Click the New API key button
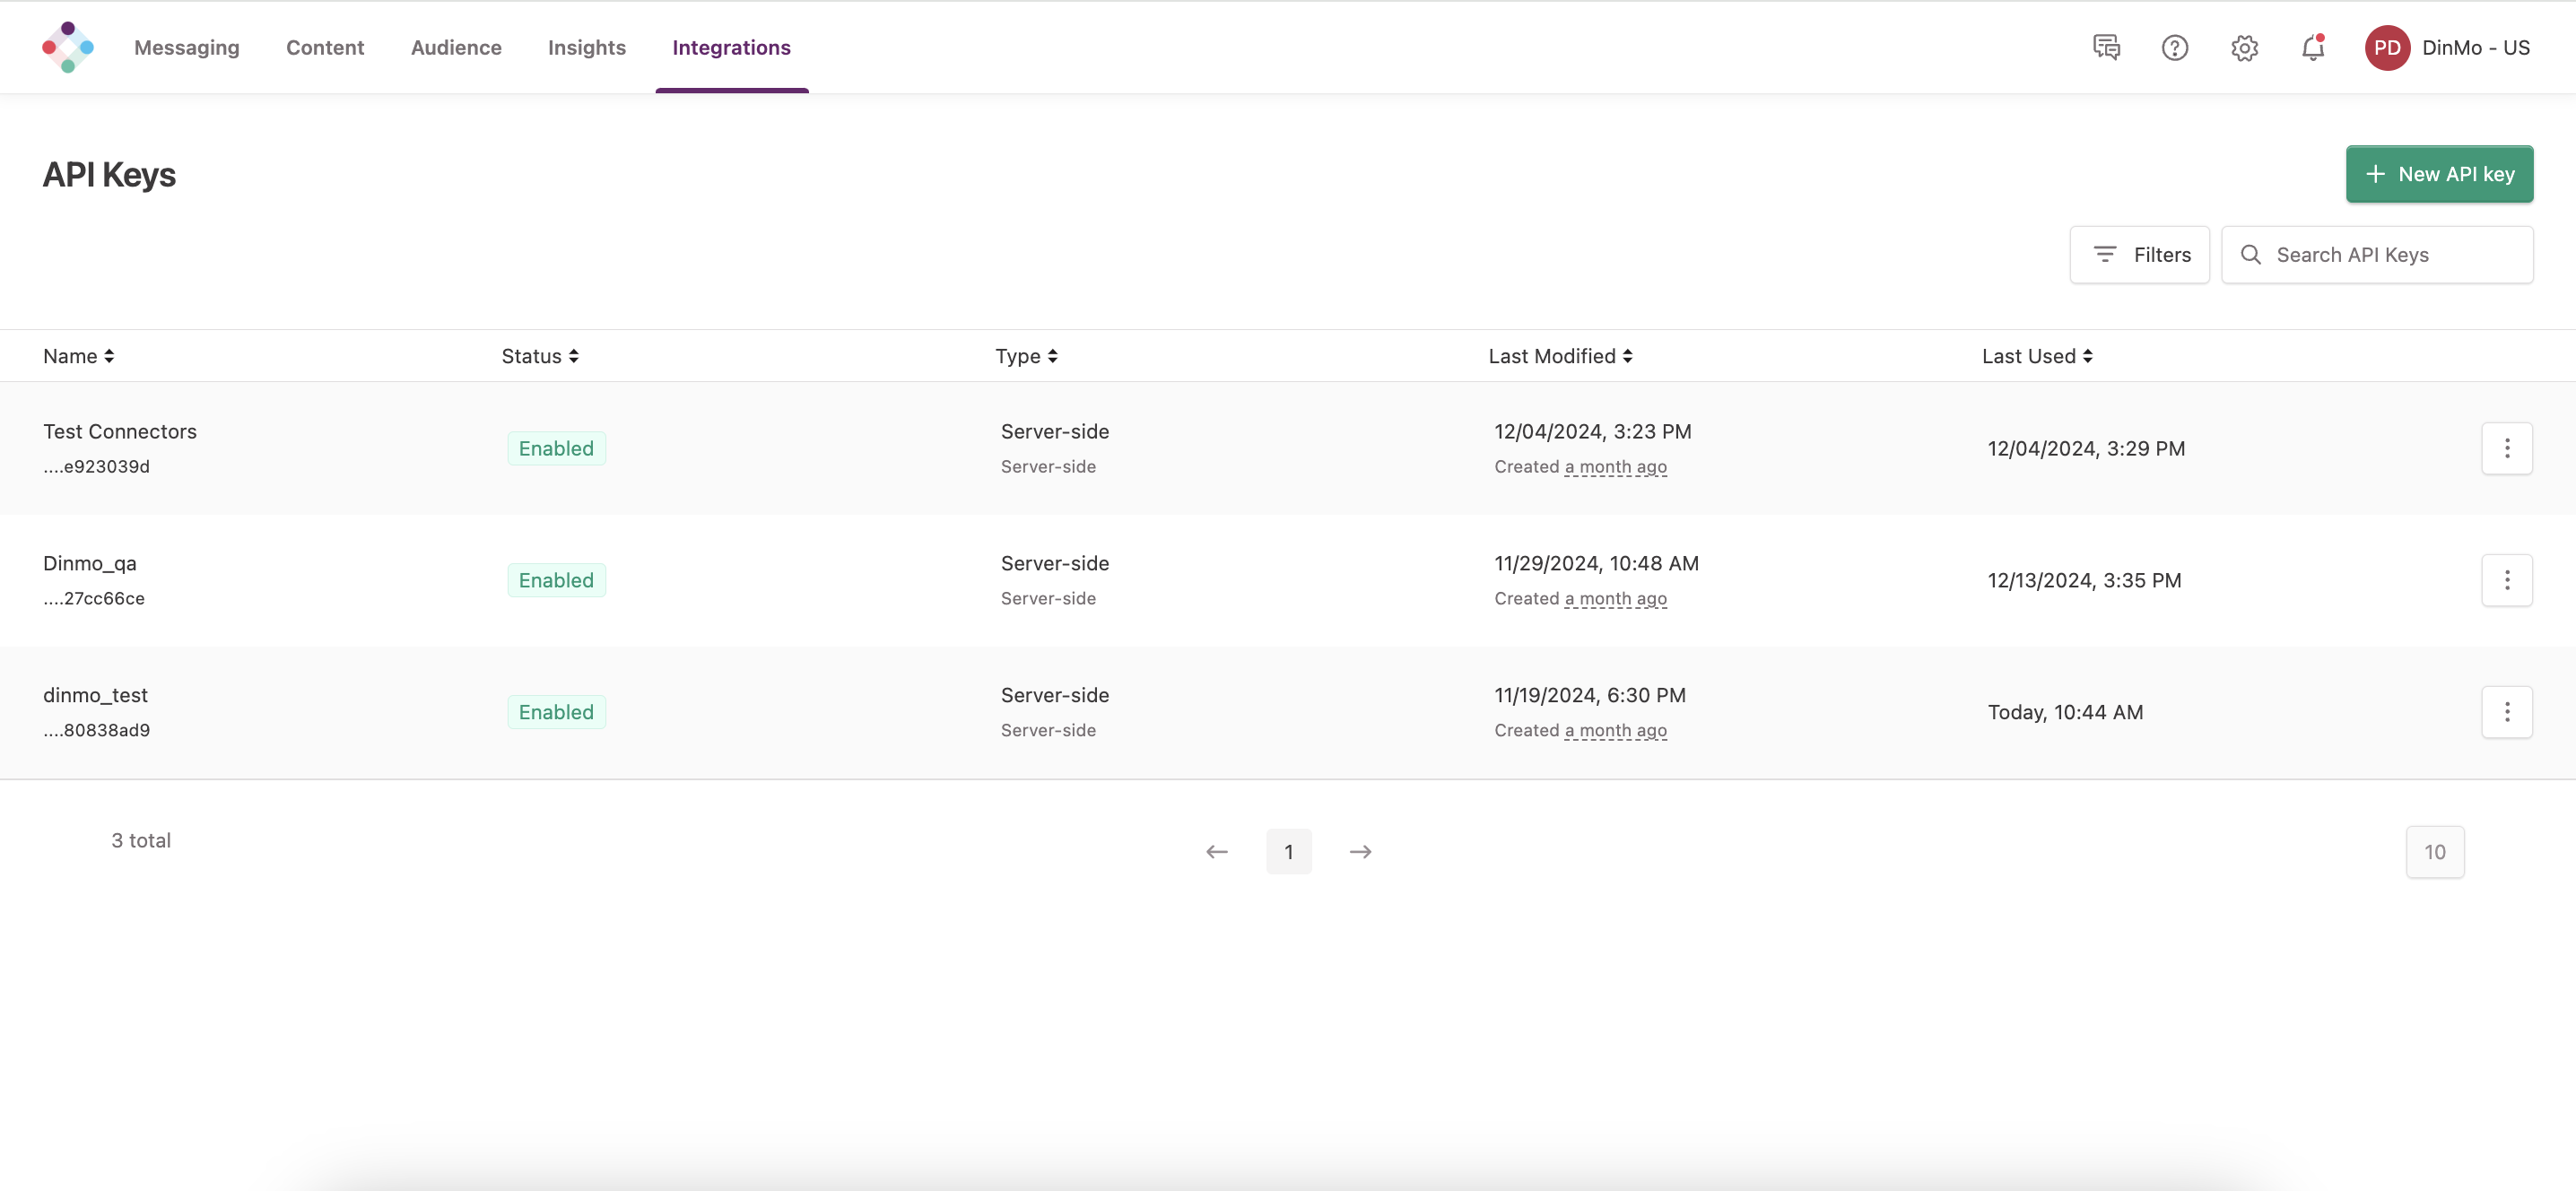2576x1191 pixels. tap(2439, 174)
